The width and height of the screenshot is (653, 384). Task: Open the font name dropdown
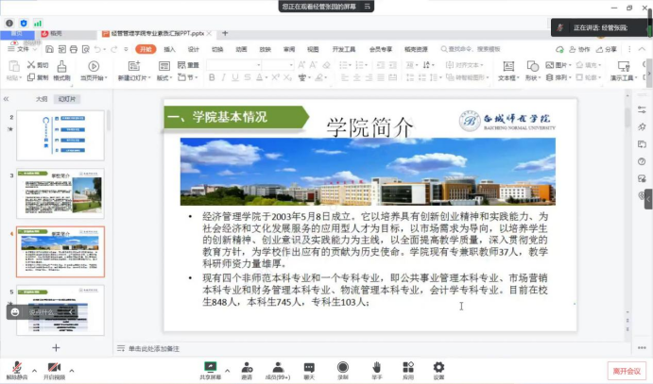pos(233,65)
